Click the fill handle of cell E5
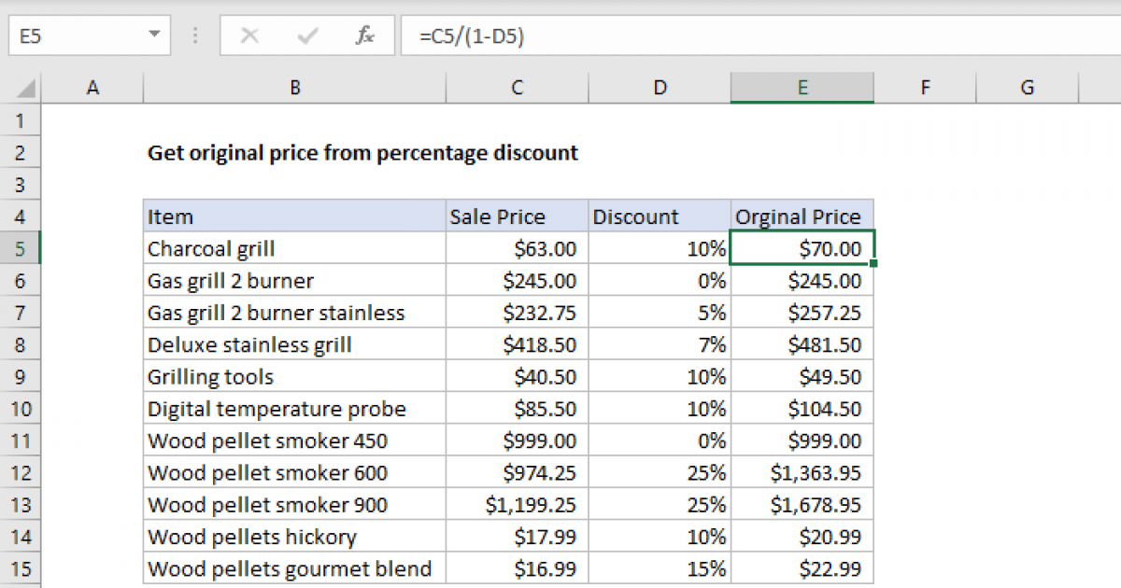The height and width of the screenshot is (588, 1121). click(x=873, y=264)
